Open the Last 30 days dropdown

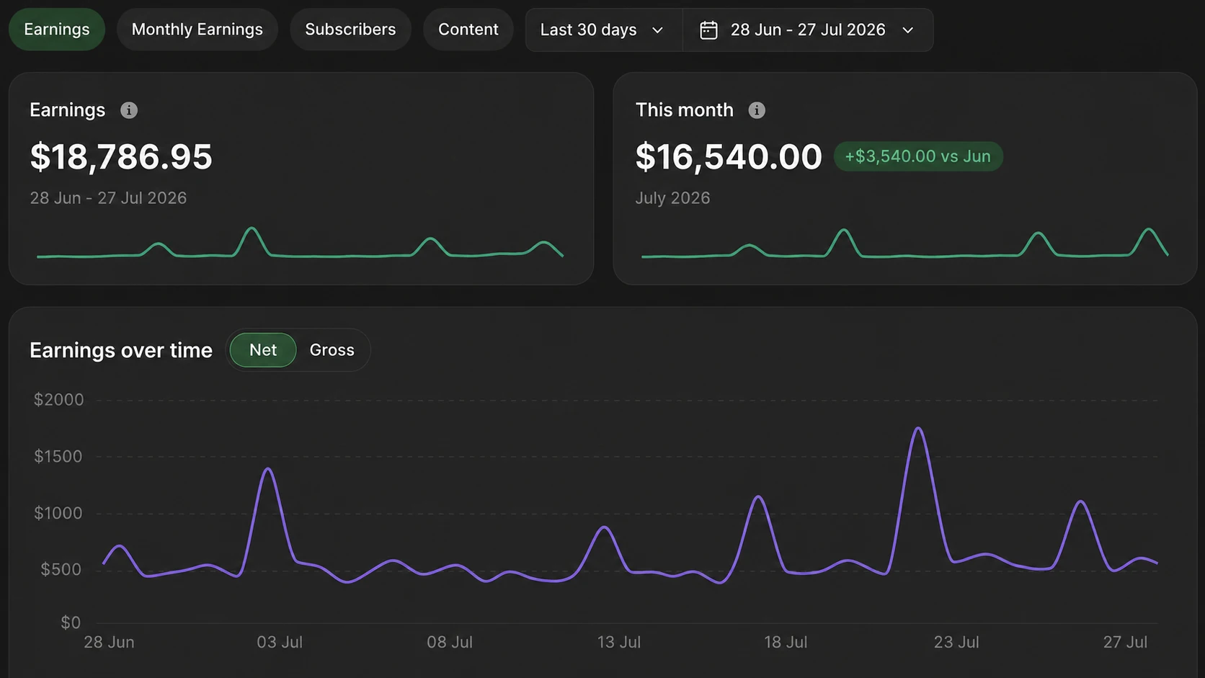coord(604,30)
